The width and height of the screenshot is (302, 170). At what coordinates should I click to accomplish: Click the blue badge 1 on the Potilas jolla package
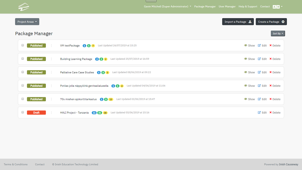tap(113, 86)
